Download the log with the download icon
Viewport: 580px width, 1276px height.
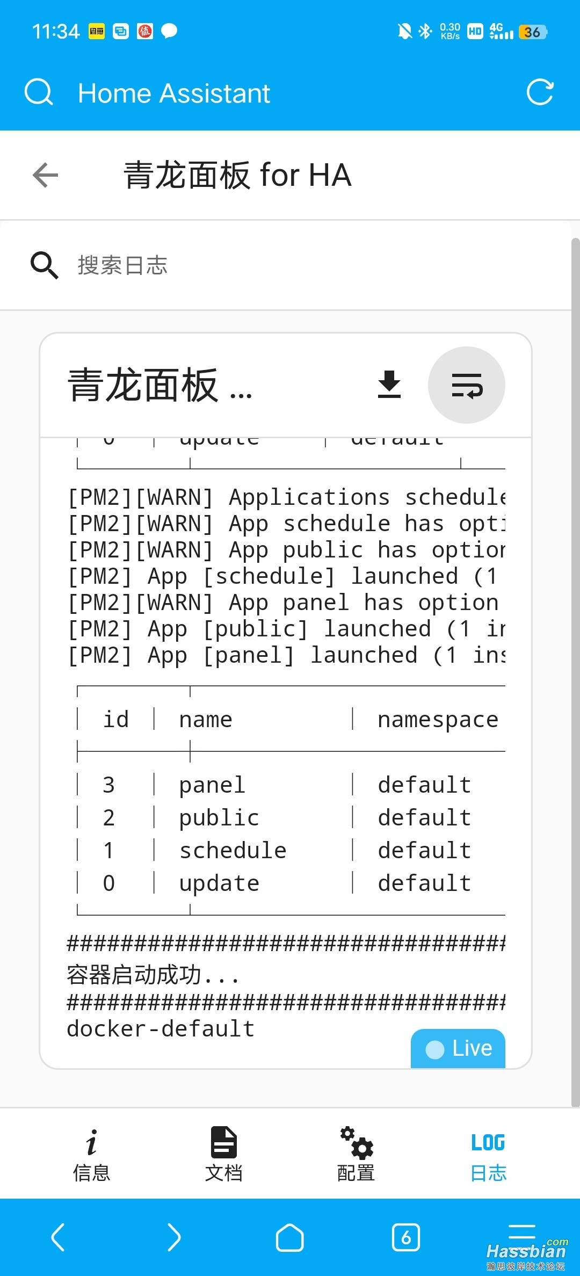point(389,385)
